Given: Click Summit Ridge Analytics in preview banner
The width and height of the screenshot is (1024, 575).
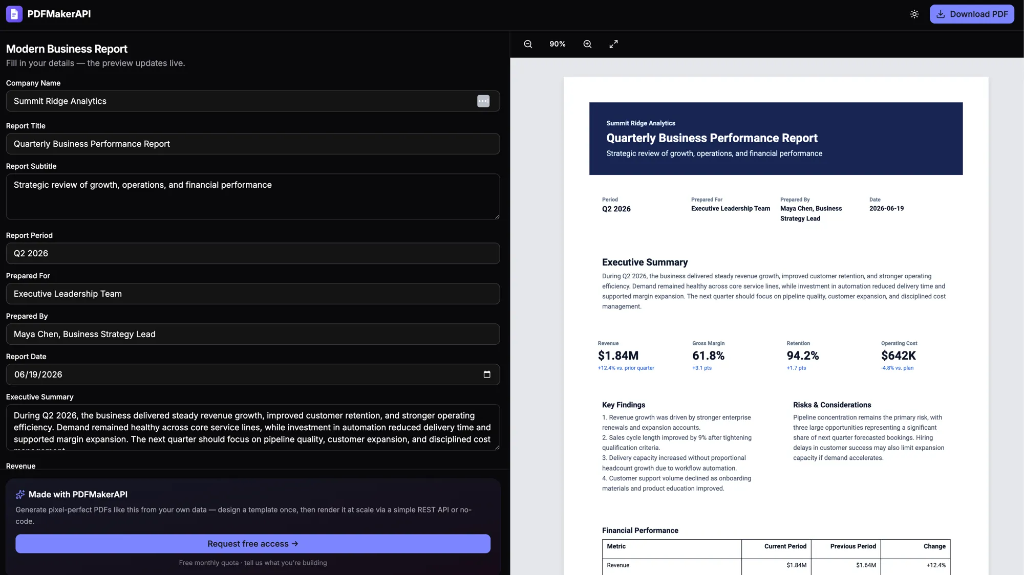Looking at the screenshot, I should tap(641, 123).
